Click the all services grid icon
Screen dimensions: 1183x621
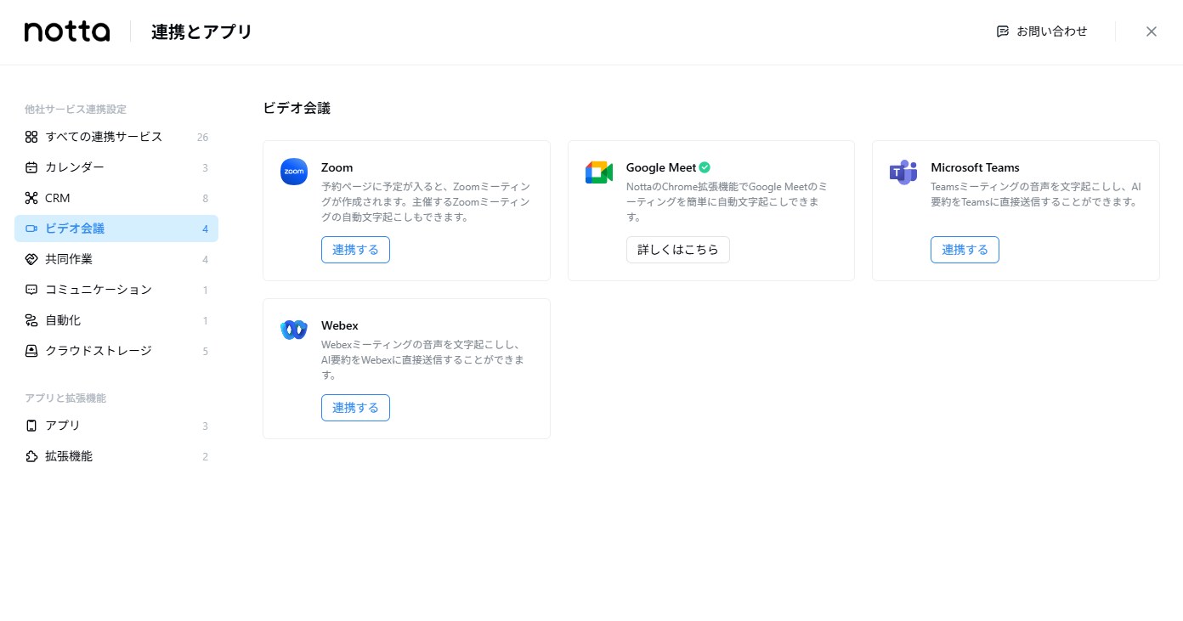31,137
